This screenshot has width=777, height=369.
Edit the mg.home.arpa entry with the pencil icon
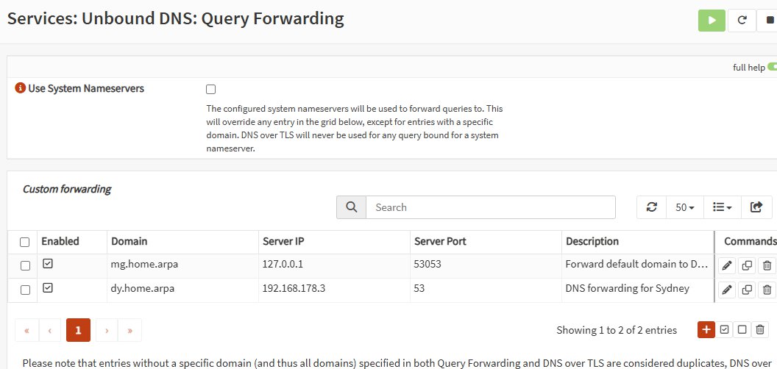point(727,266)
